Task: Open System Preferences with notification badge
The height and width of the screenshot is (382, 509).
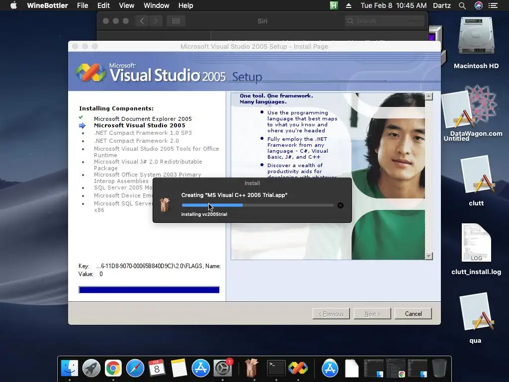Action: 223,369
